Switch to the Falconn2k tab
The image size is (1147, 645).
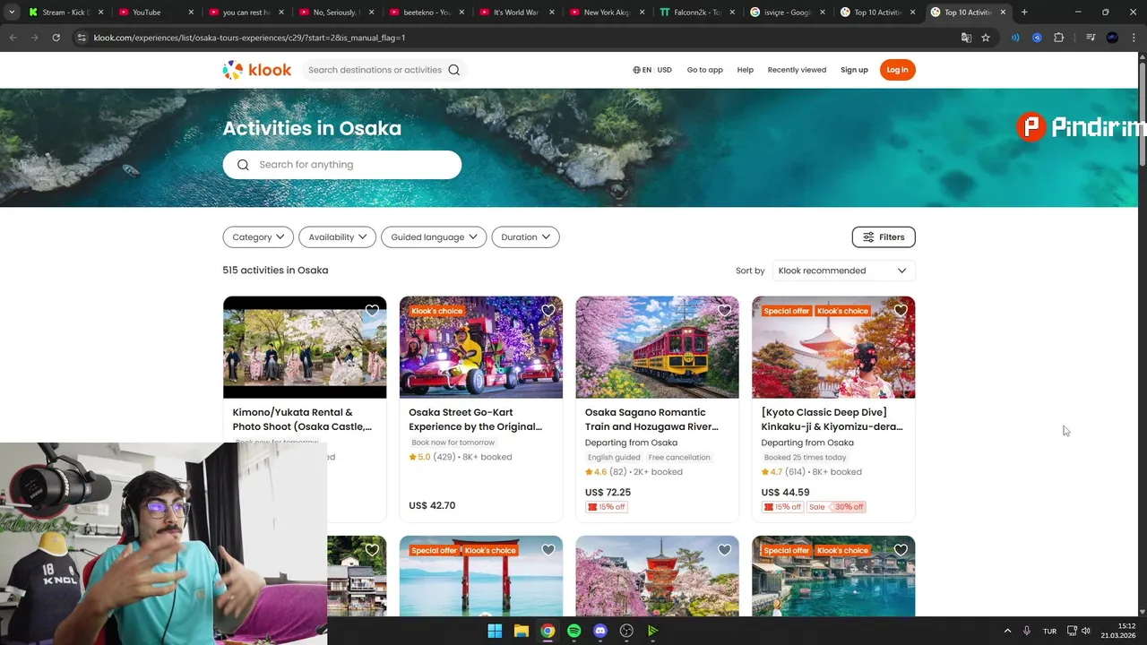click(x=697, y=13)
